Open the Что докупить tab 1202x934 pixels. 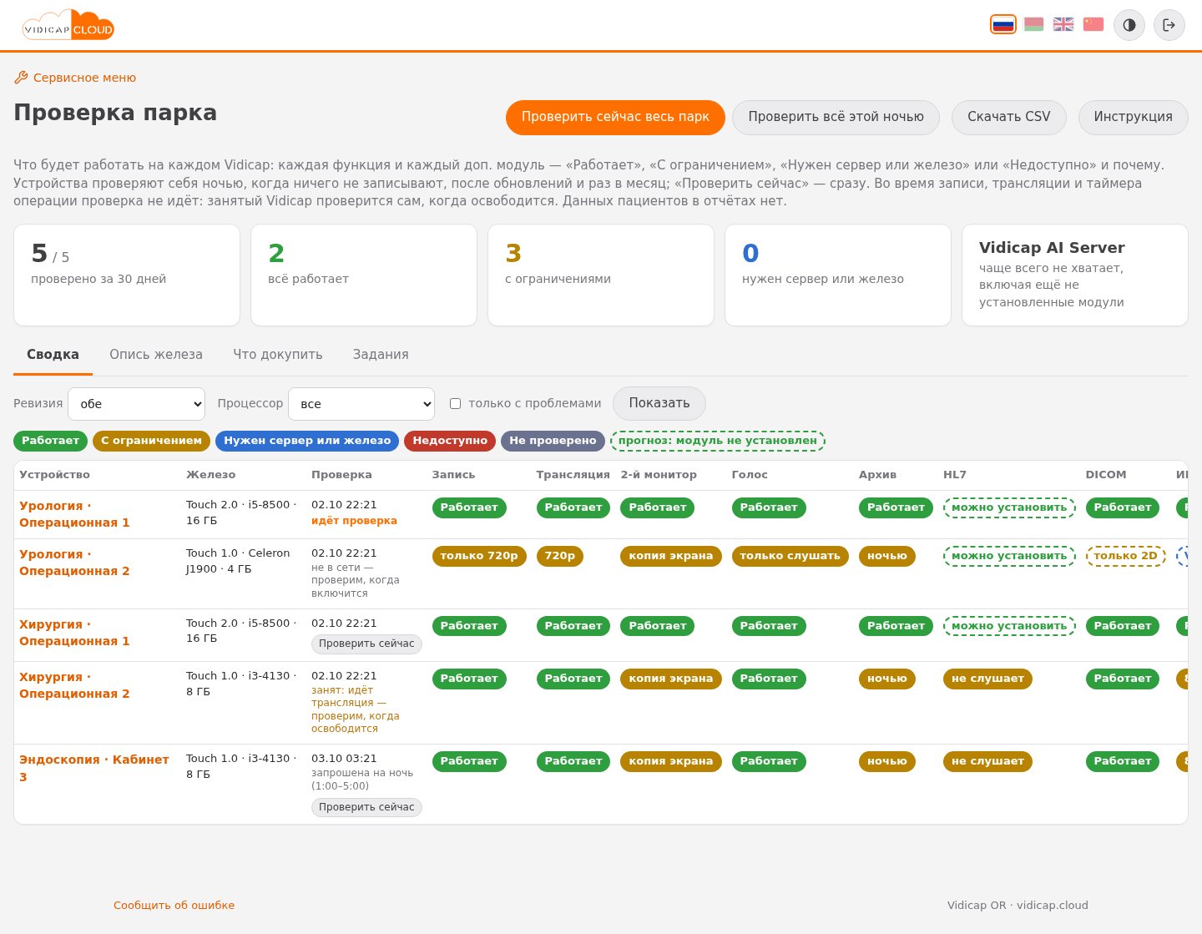click(x=278, y=355)
